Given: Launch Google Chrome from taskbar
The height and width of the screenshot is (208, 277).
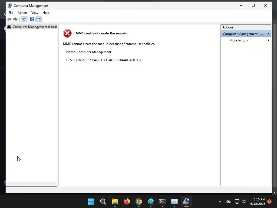Looking at the screenshot, I should [139, 201].
